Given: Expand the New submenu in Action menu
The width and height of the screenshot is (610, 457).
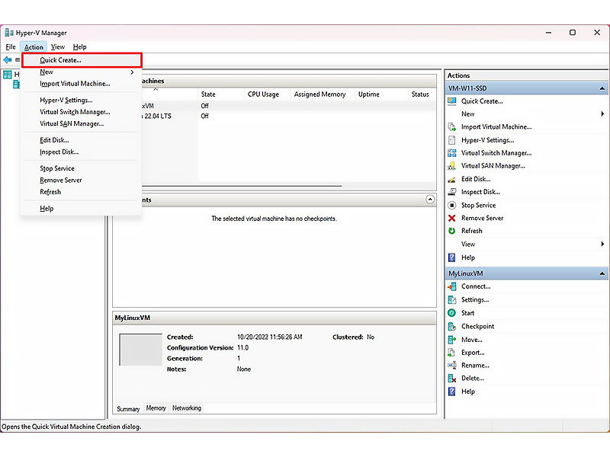Looking at the screenshot, I should 81,72.
